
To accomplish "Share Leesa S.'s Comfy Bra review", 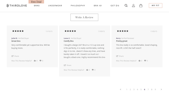I will tap(67, 65).
